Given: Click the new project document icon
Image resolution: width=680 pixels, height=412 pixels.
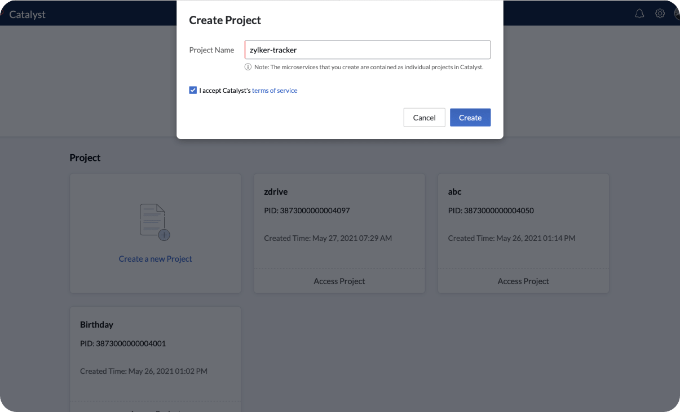Looking at the screenshot, I should (x=154, y=222).
